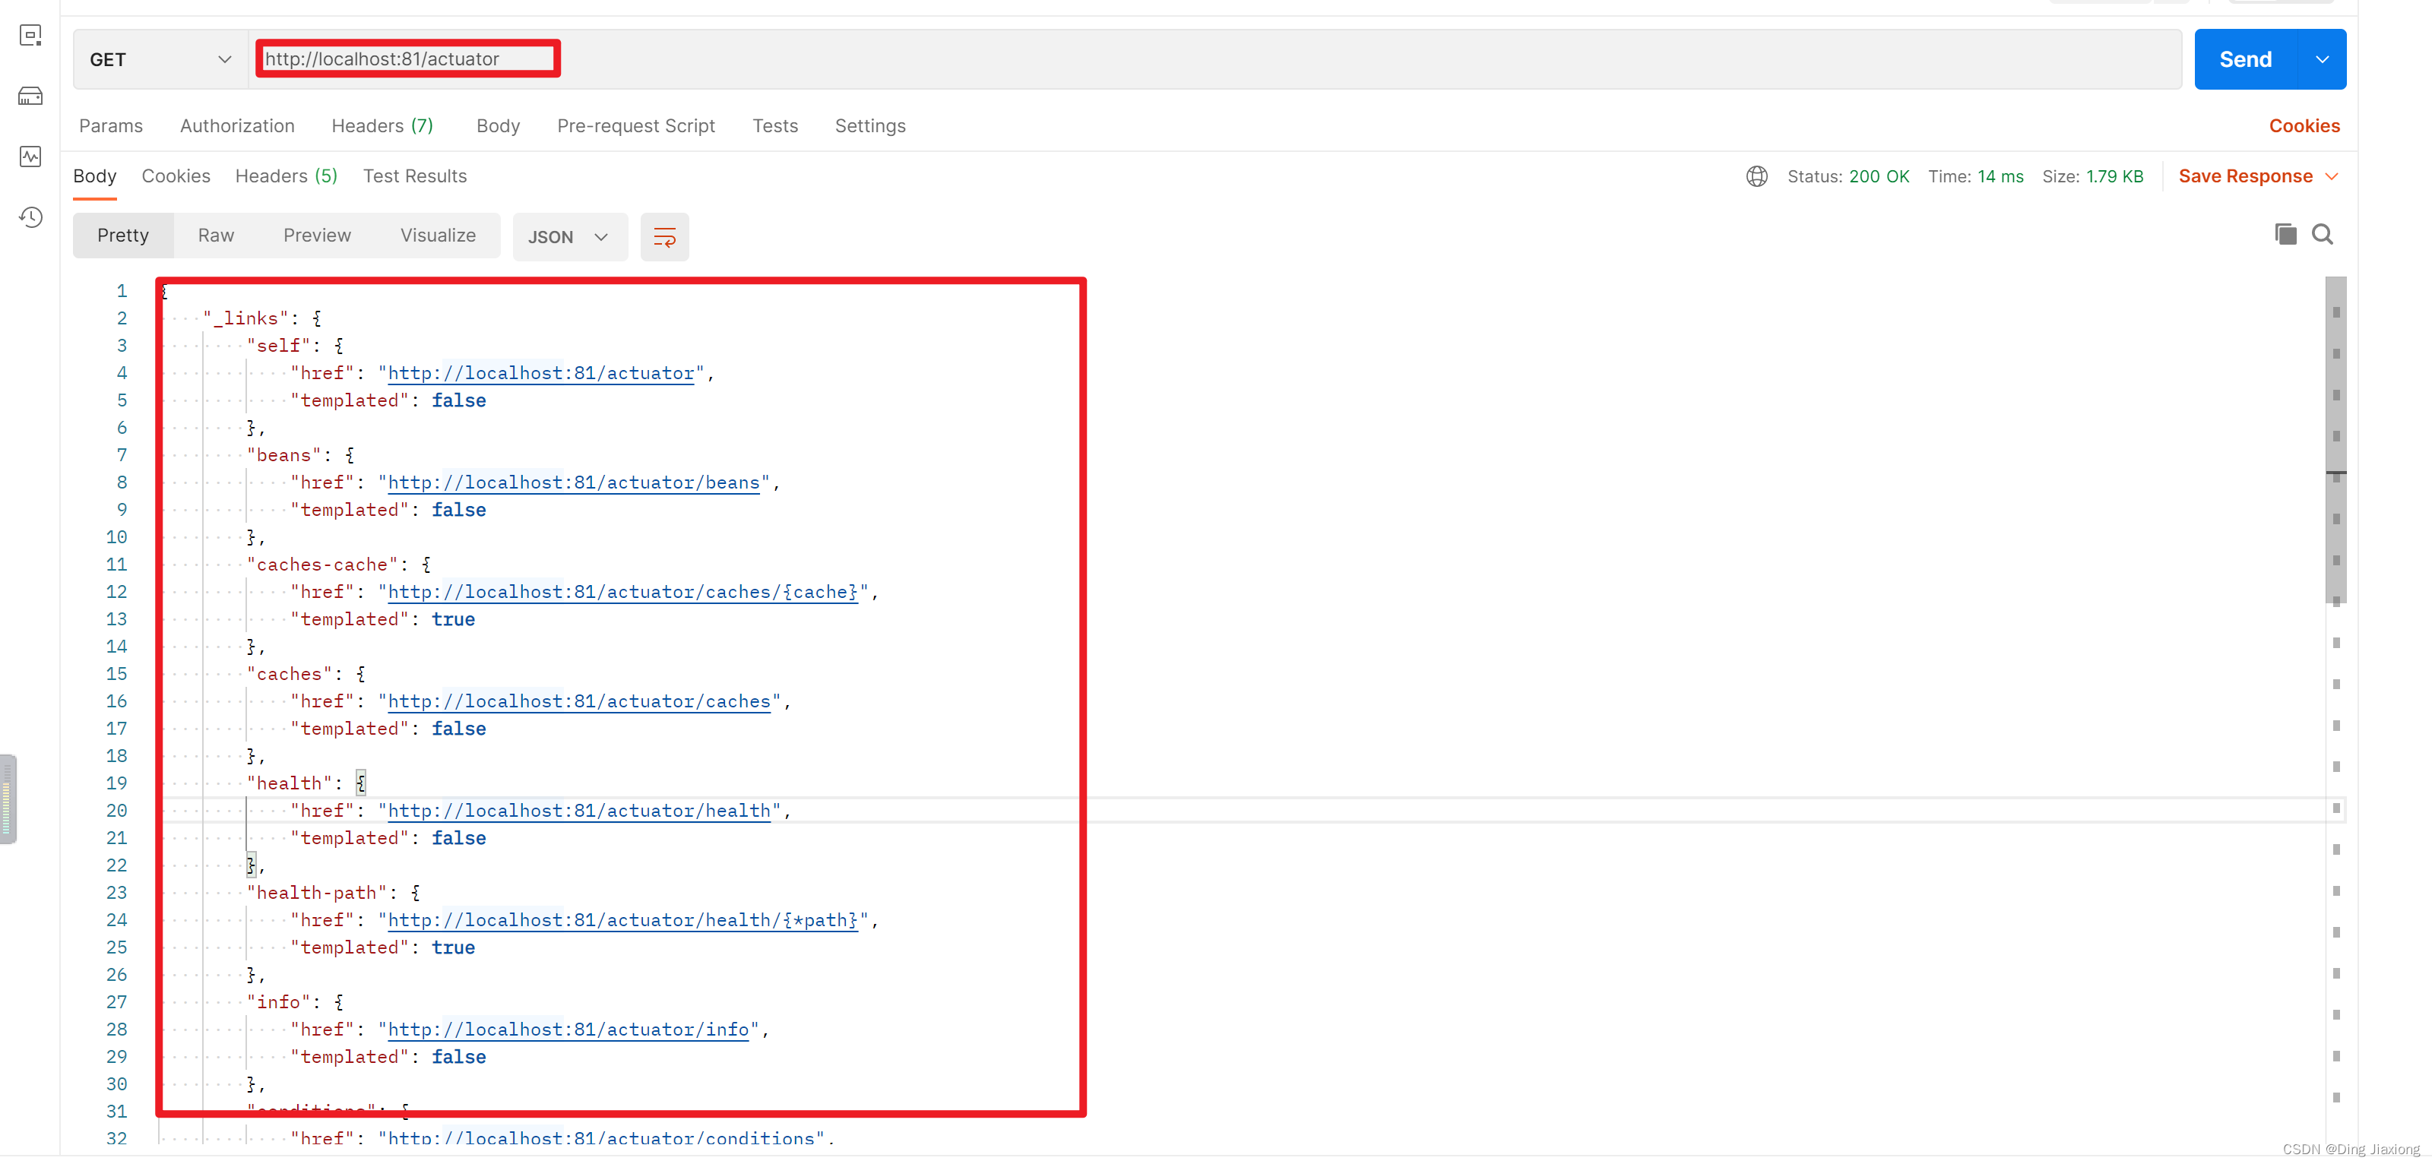The width and height of the screenshot is (2432, 1164).
Task: Follow the actuator/caches/{cache} link
Action: pyautogui.click(x=623, y=593)
